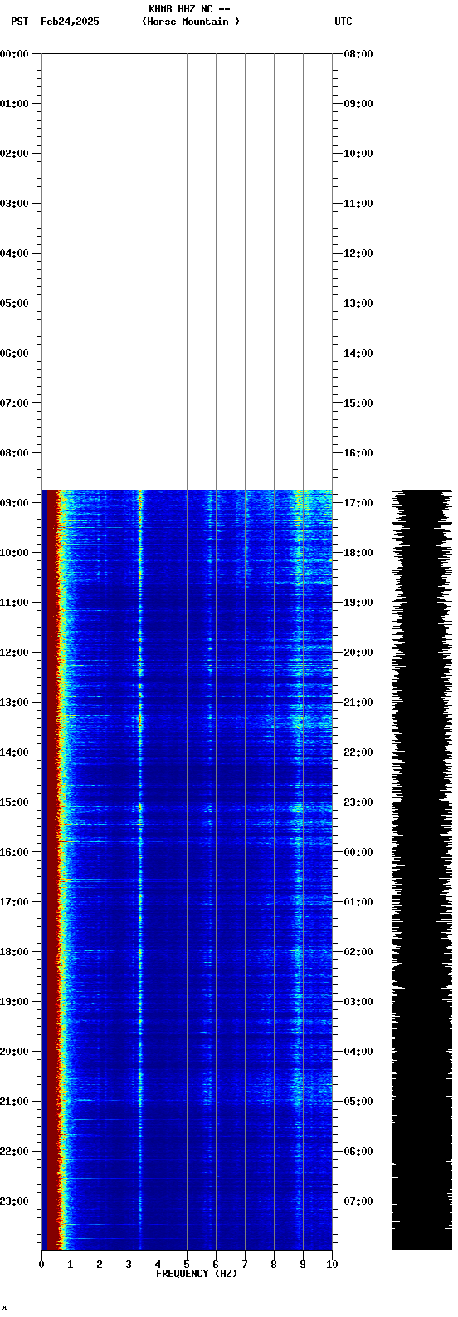Click the 'FREQUENCY (HZ)' axis label
Image resolution: width=458 pixels, height=1317 pixels.
coord(197,1274)
